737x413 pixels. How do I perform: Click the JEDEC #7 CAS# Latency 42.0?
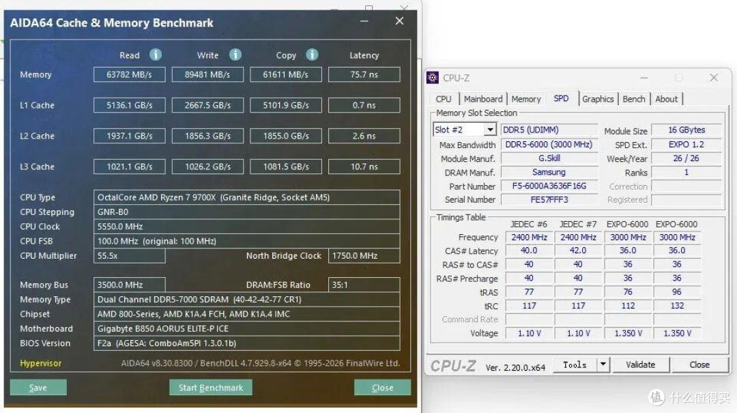(x=578, y=251)
